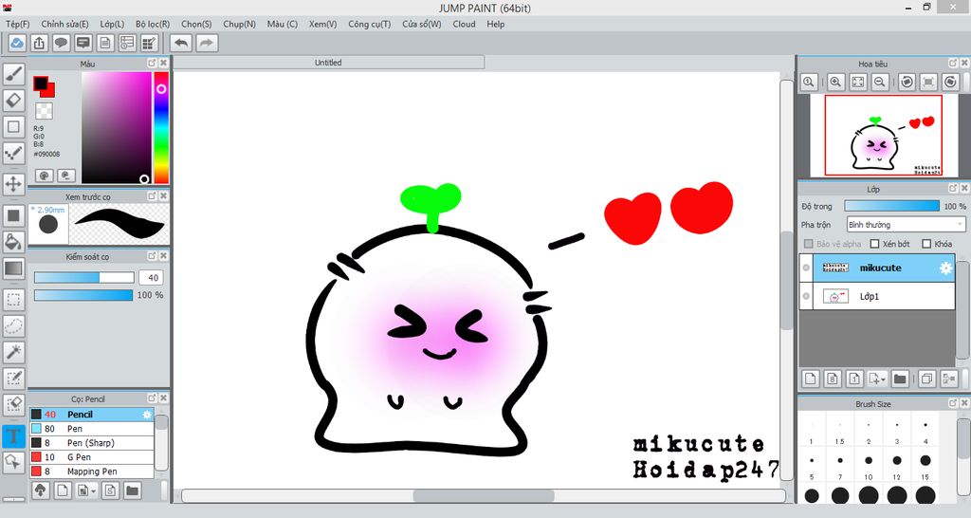The width and height of the screenshot is (971, 518).
Task: Pop out the Lớp panel
Action: 953,188
